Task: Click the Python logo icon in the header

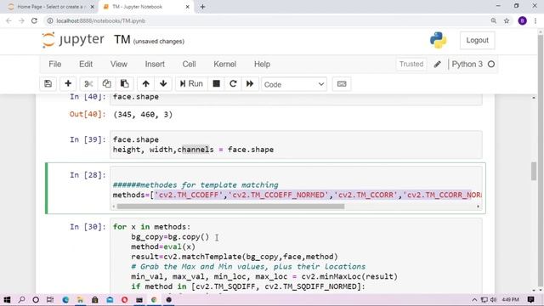Action: tap(439, 40)
